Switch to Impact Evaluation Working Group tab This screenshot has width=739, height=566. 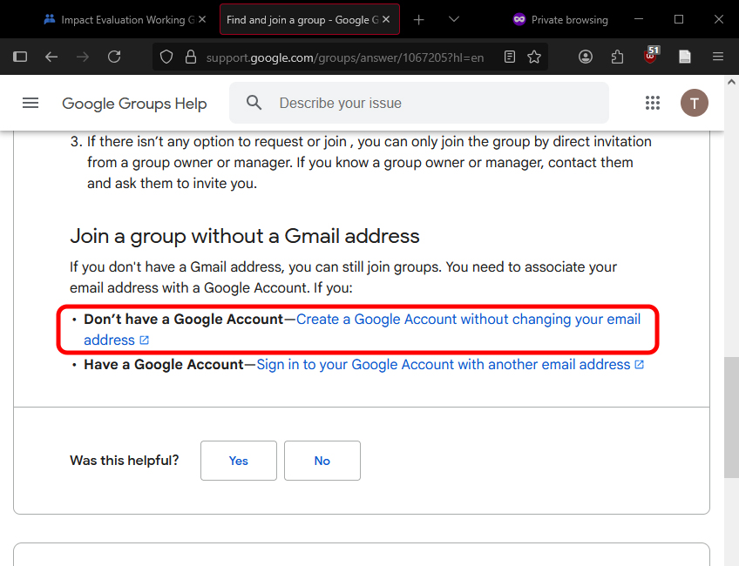(x=120, y=19)
